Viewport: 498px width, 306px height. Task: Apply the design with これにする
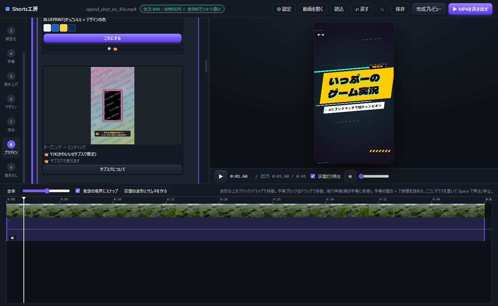113,38
